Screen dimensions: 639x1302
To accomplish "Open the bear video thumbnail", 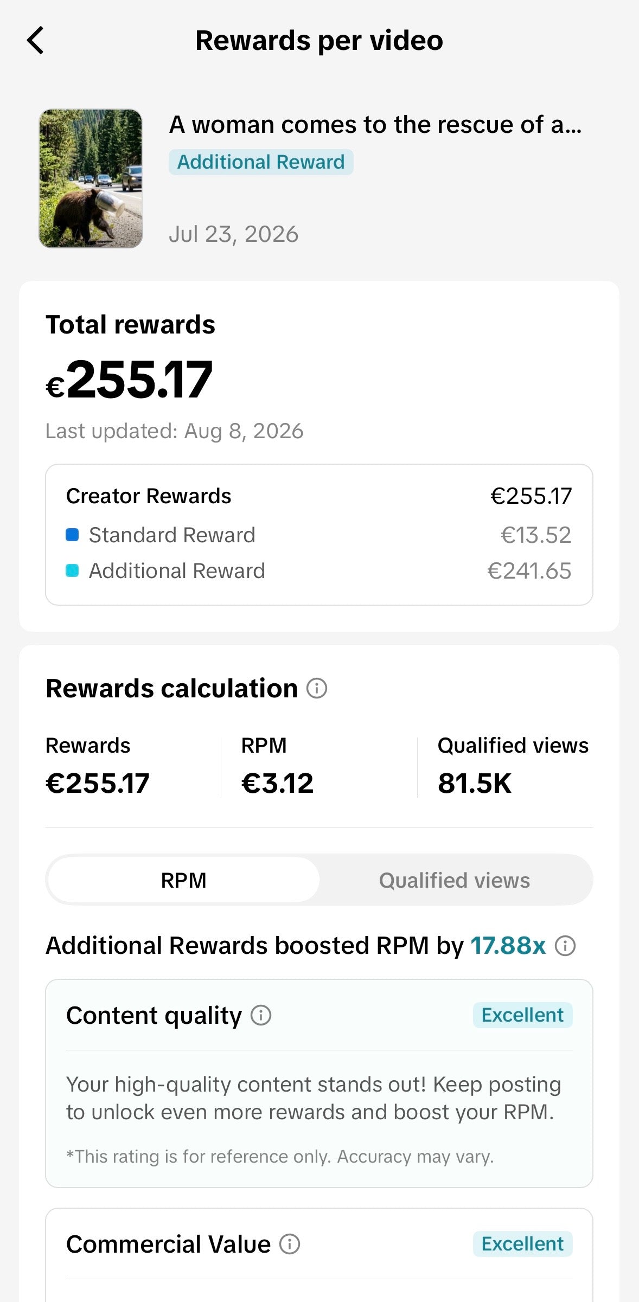I will 91,178.
